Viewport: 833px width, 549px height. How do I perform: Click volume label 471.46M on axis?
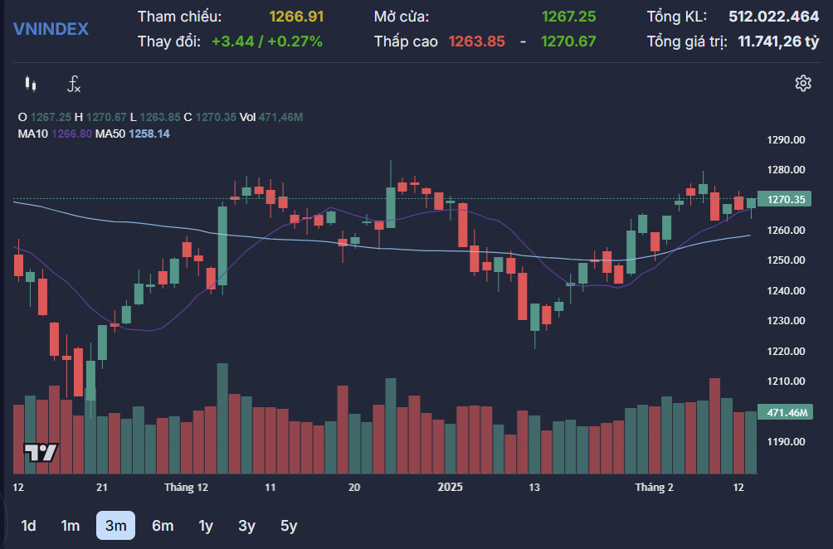785,412
